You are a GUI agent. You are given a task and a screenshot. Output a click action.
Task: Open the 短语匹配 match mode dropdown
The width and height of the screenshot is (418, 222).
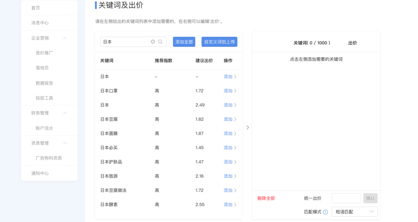355,212
